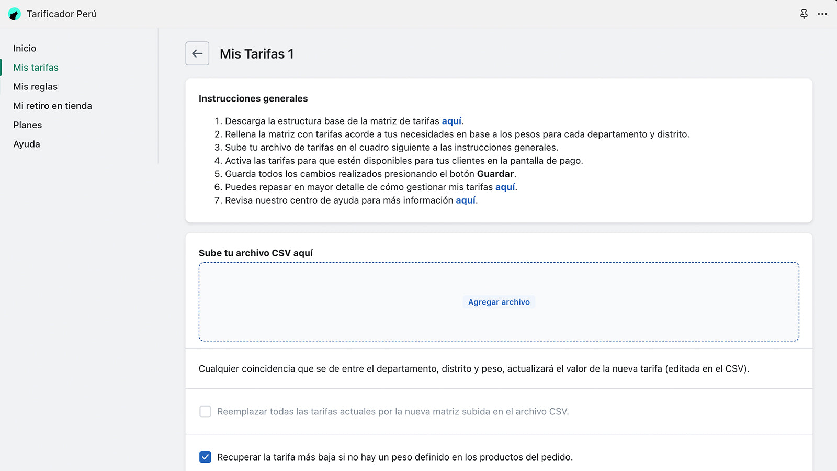Click the Mis Tarifas 1 page heading
The image size is (837, 471).
coord(256,53)
